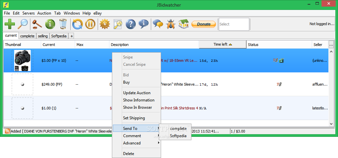Sort by Description column header
This screenshot has height=158, width=338.
click(154, 45)
